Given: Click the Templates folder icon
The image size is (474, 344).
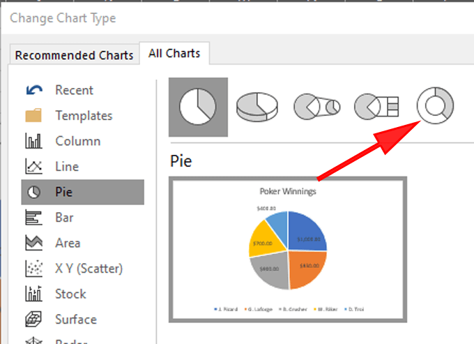Looking at the screenshot, I should coord(34,116).
